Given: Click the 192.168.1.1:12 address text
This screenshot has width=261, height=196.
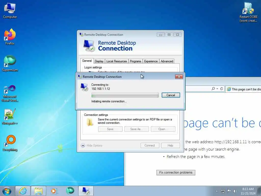Looking at the screenshot, I should point(101,89).
